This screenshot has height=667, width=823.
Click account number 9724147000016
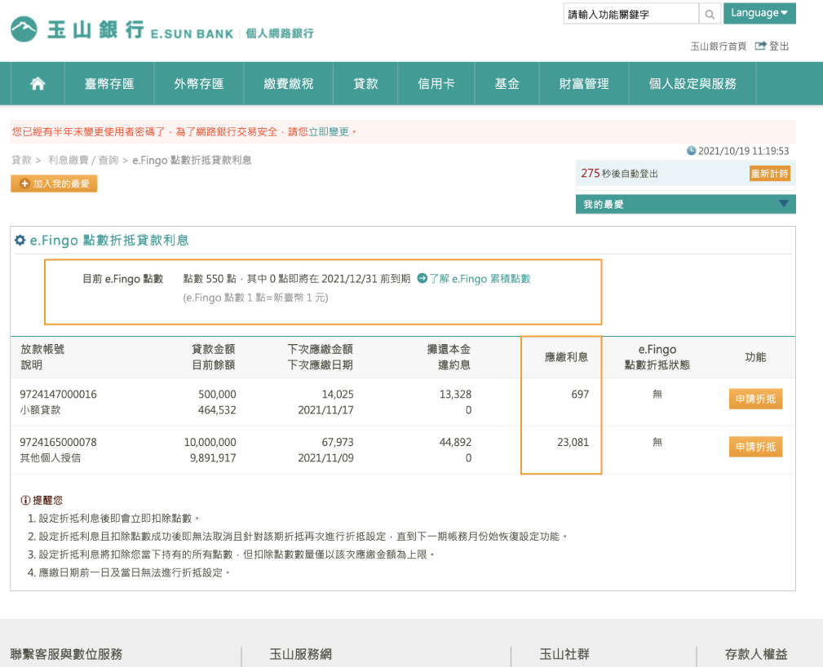58,394
